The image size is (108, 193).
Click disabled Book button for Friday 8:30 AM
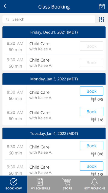(x=91, y=46)
